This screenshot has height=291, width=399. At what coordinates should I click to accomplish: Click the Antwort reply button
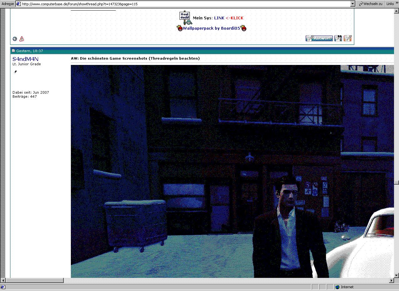point(319,38)
